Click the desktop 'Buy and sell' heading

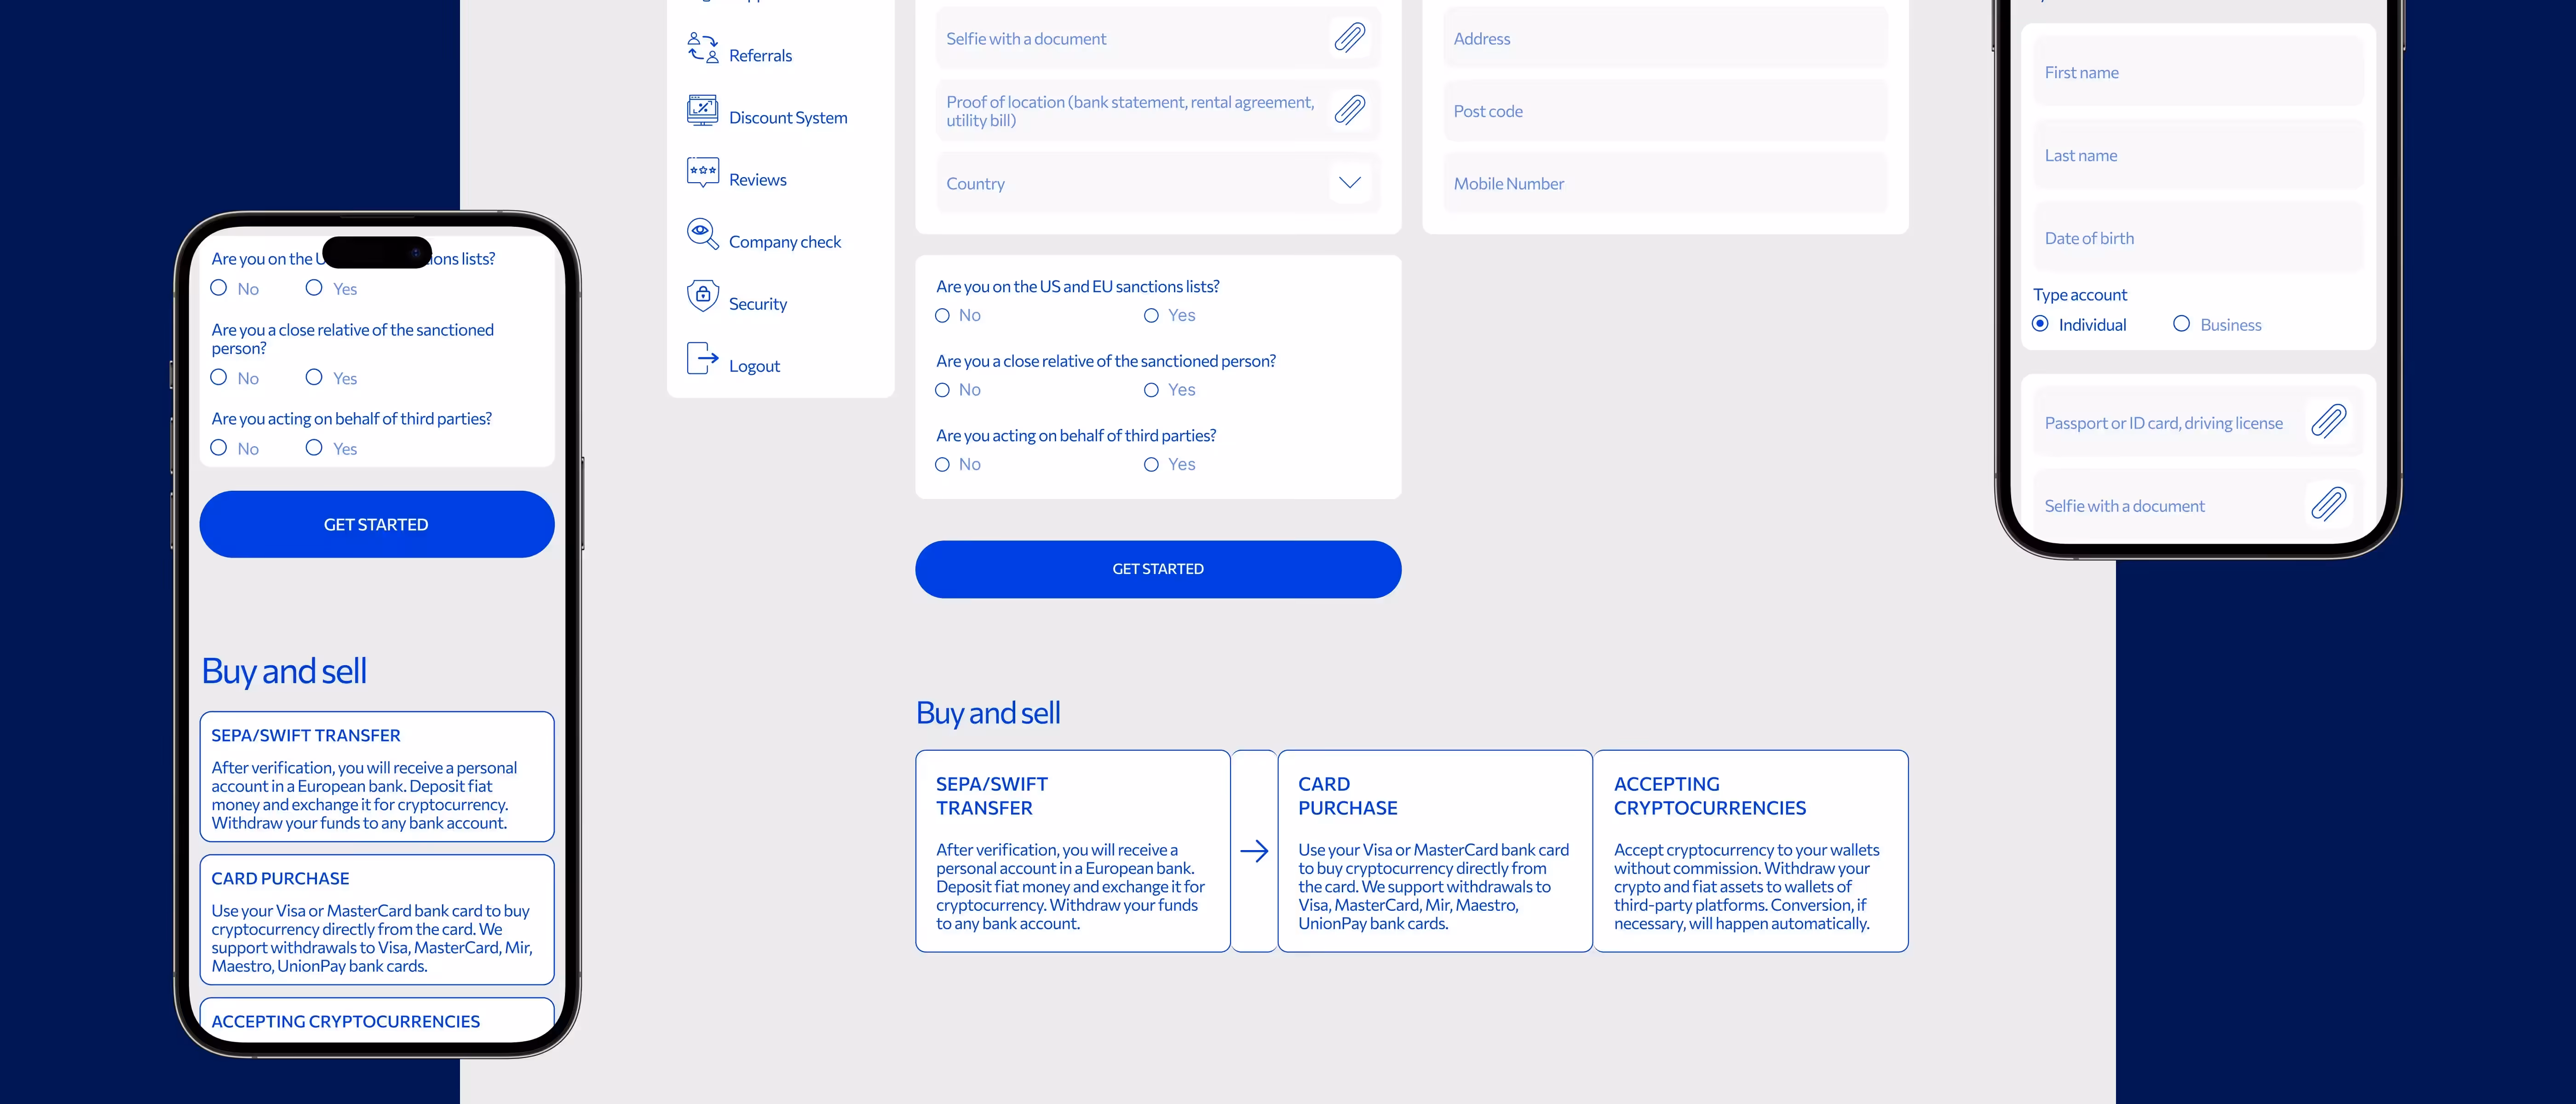988,713
